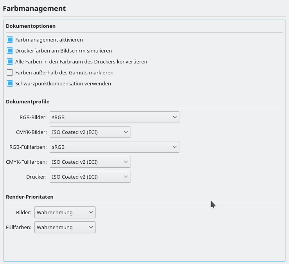The width and height of the screenshot is (289, 264).
Task: Choose a profile in CMYK-Füllfarben dropdown
Action: (90, 162)
